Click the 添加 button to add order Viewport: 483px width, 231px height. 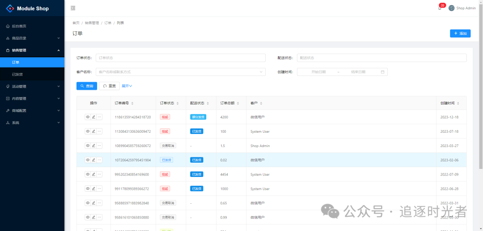pyautogui.click(x=460, y=34)
